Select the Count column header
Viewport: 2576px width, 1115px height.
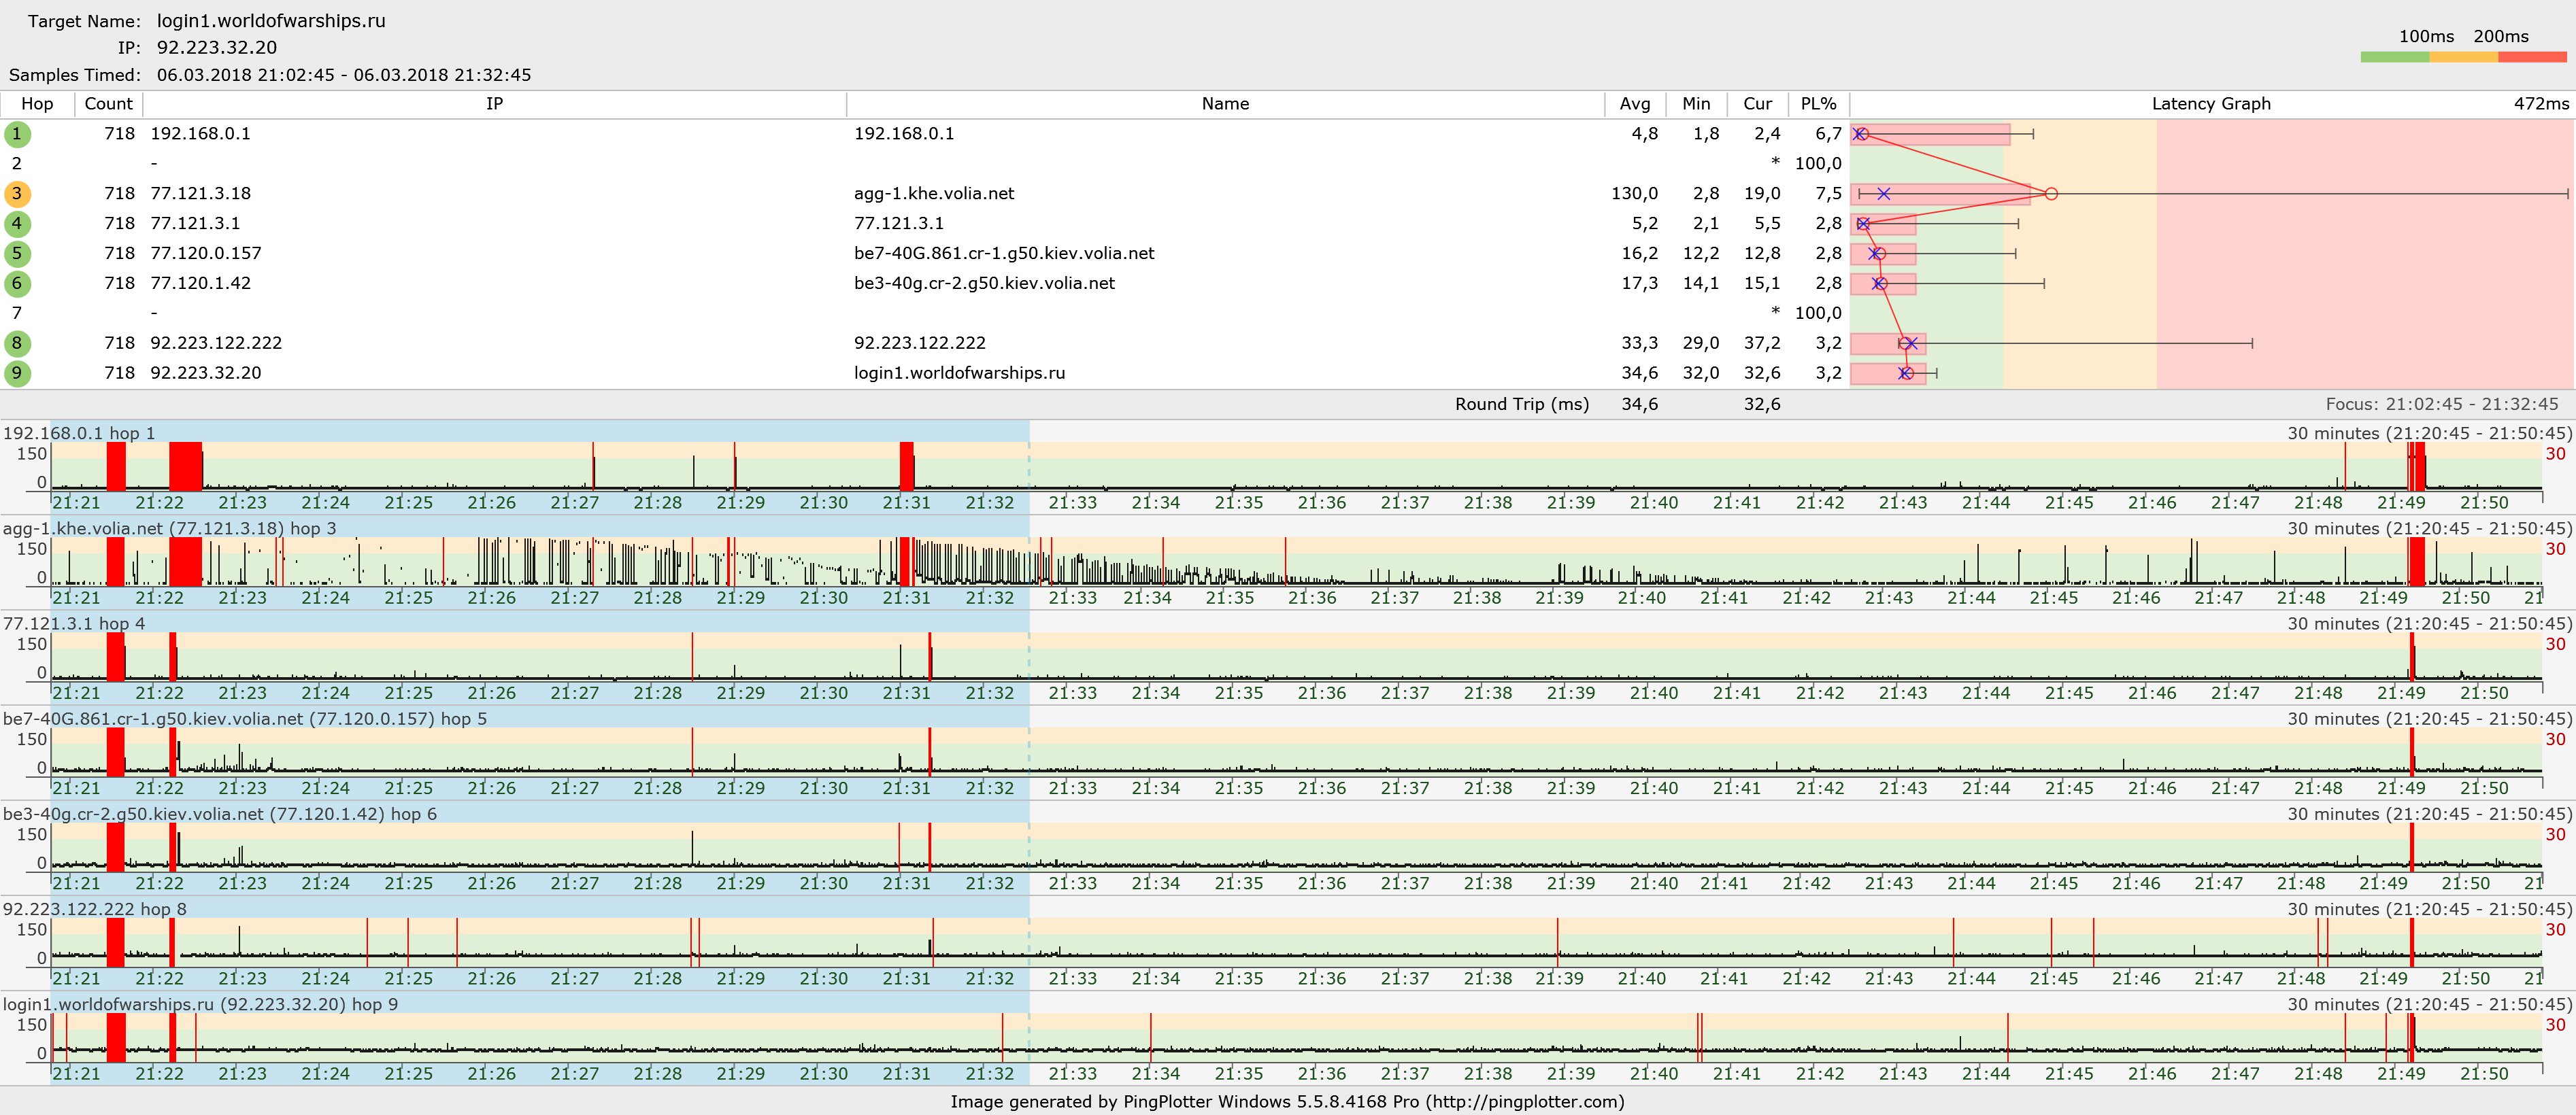pos(108,104)
